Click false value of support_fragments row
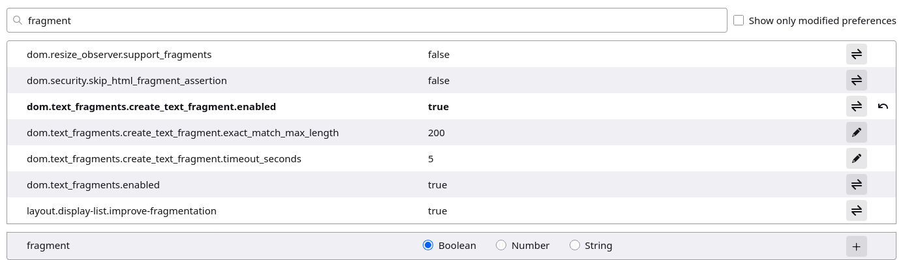903x260 pixels. [438, 55]
